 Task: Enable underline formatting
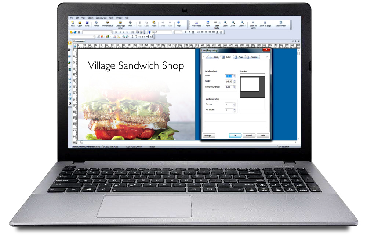click(x=193, y=31)
